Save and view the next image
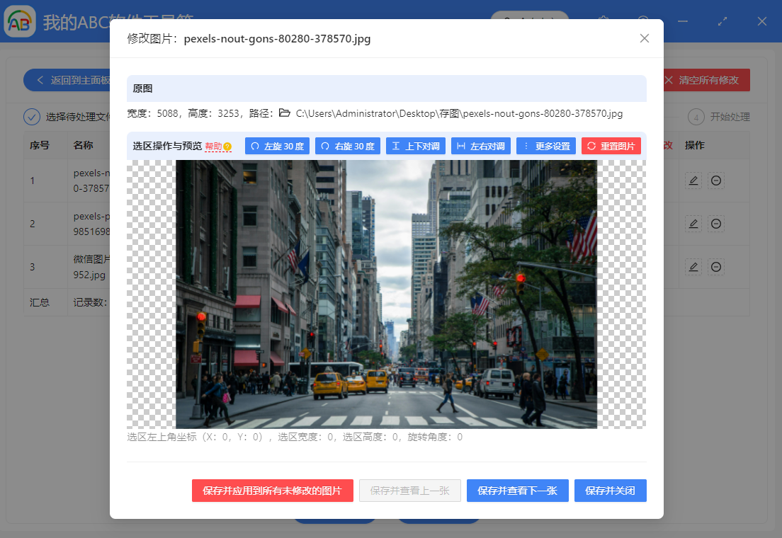782x538 pixels. tap(518, 491)
